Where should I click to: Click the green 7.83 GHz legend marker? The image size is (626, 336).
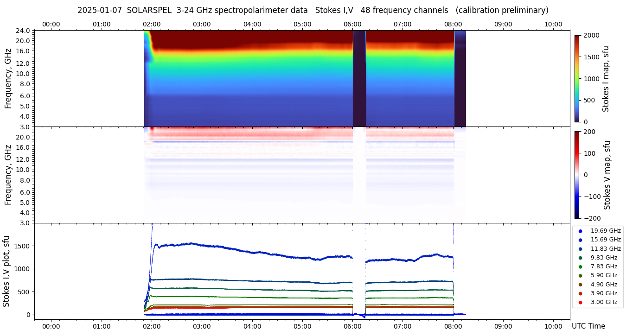(580, 266)
